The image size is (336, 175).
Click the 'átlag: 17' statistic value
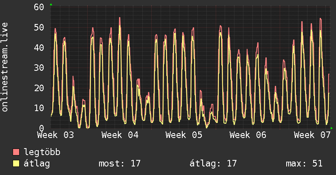click(213, 164)
